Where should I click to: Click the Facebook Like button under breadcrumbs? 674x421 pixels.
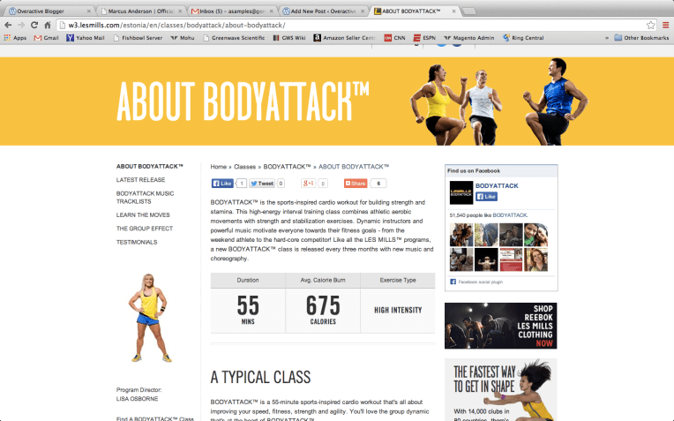point(222,184)
